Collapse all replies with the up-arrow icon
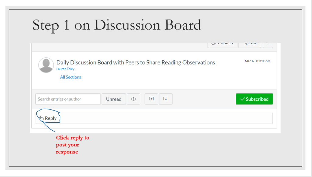The height and width of the screenshot is (177, 312). point(151,99)
